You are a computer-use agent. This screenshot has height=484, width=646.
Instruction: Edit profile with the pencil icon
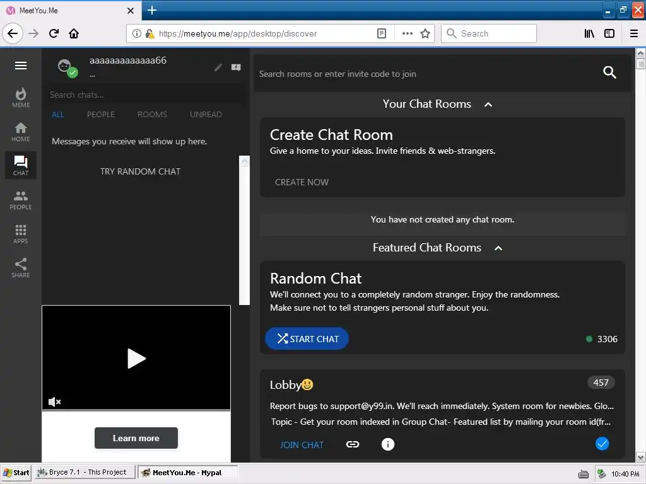pyautogui.click(x=218, y=67)
